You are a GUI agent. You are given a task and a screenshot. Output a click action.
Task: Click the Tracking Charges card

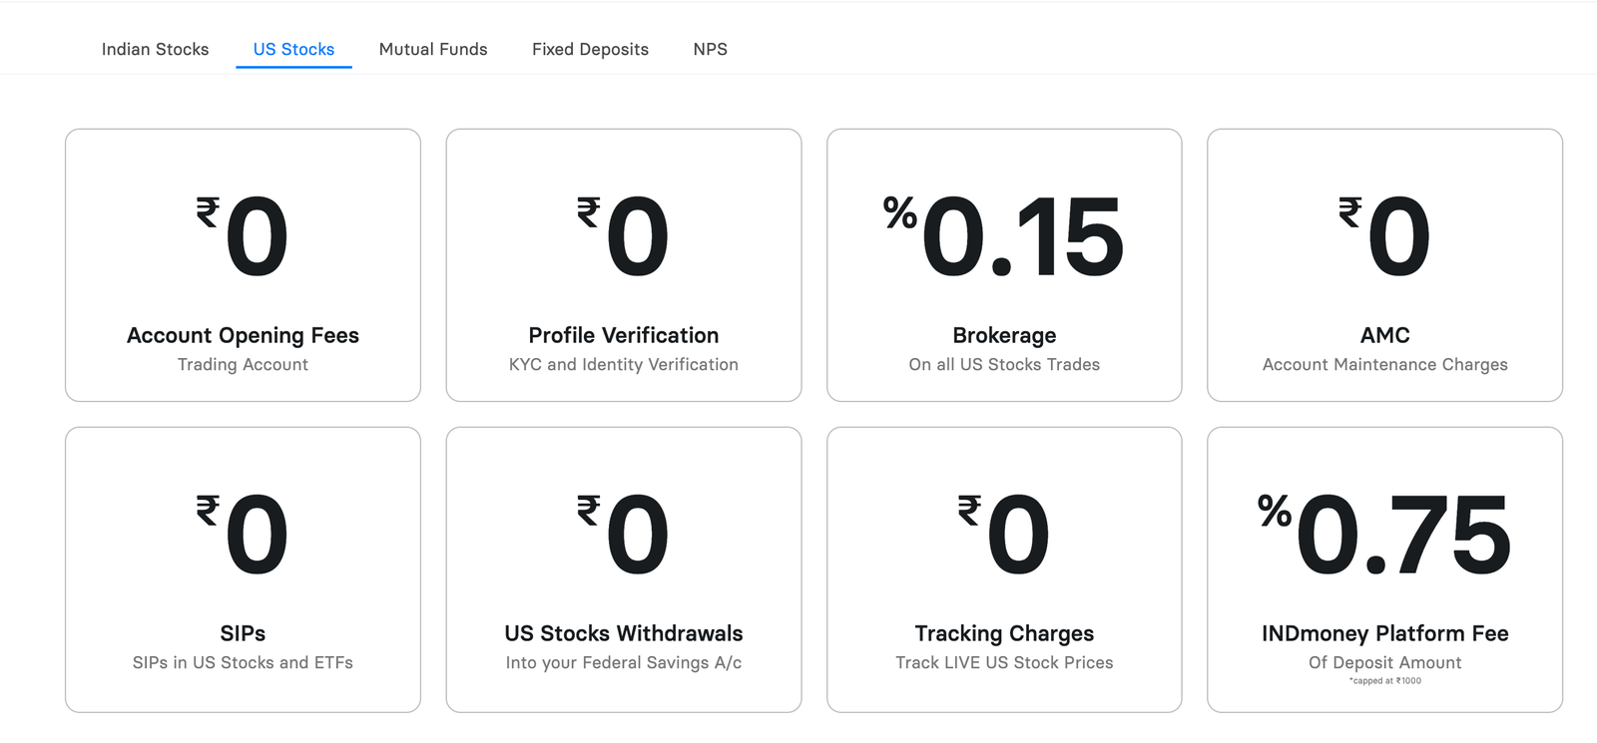click(x=1003, y=569)
